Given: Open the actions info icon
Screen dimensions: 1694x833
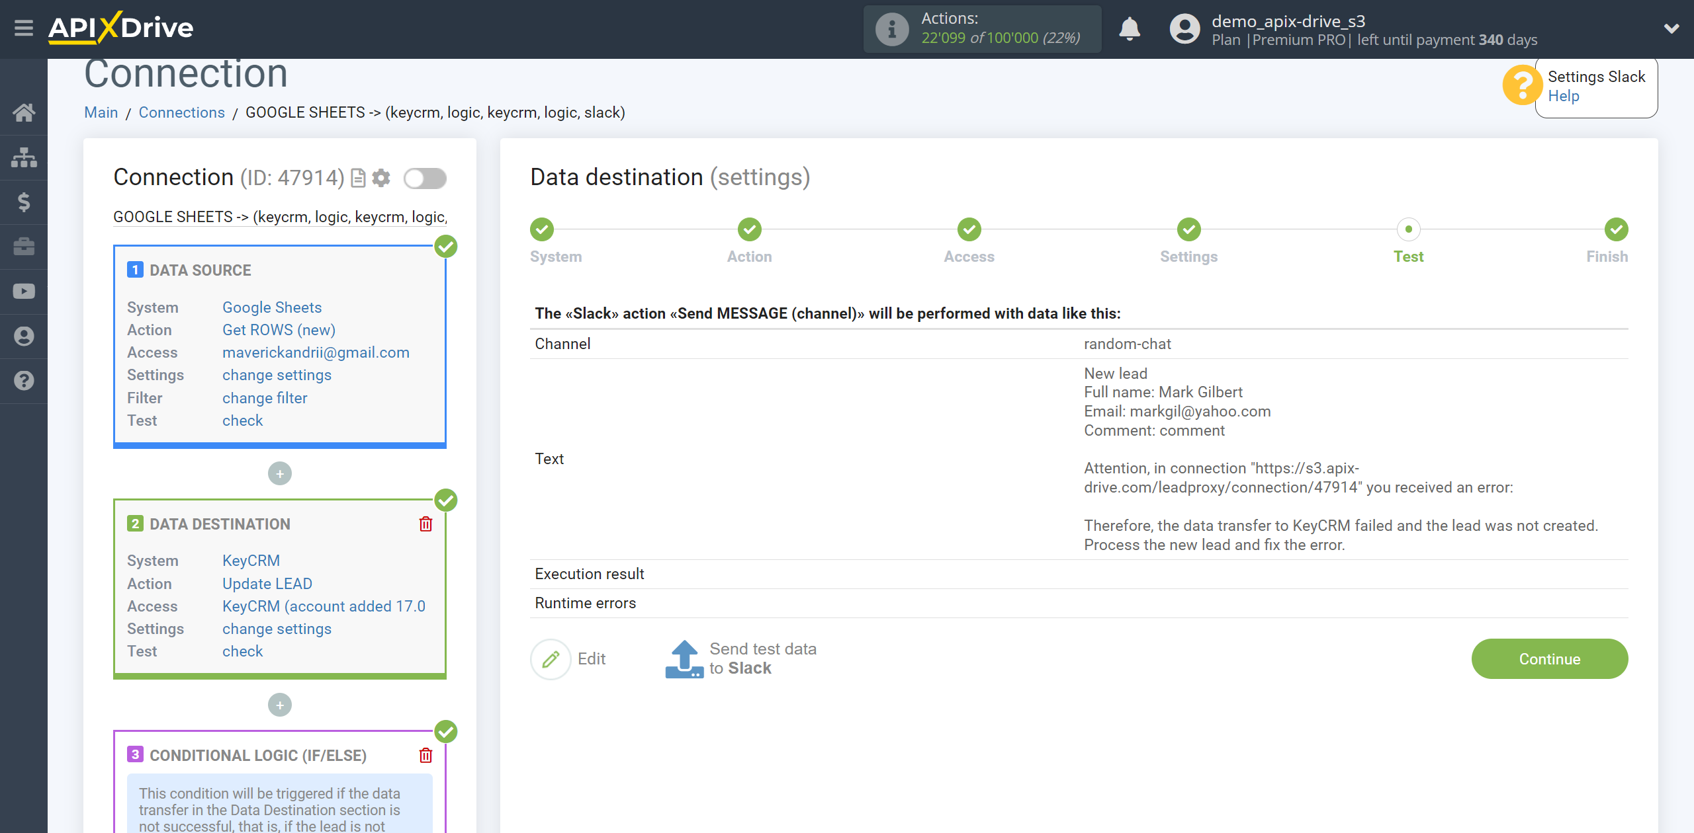Looking at the screenshot, I should click(892, 29).
